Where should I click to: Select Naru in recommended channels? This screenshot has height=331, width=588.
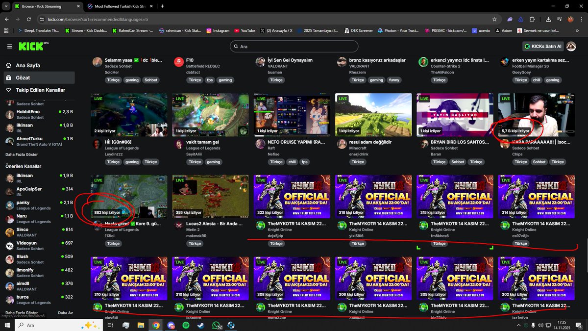(39, 218)
